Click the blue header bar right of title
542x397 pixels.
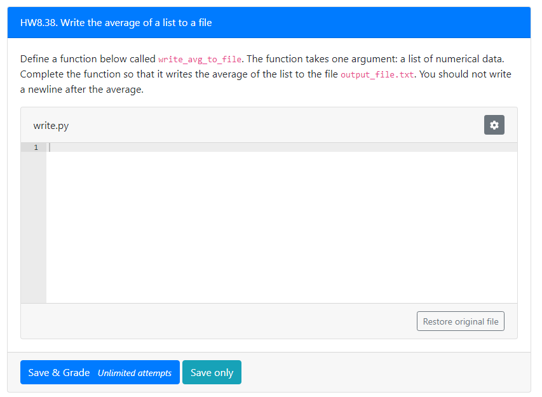(371, 23)
